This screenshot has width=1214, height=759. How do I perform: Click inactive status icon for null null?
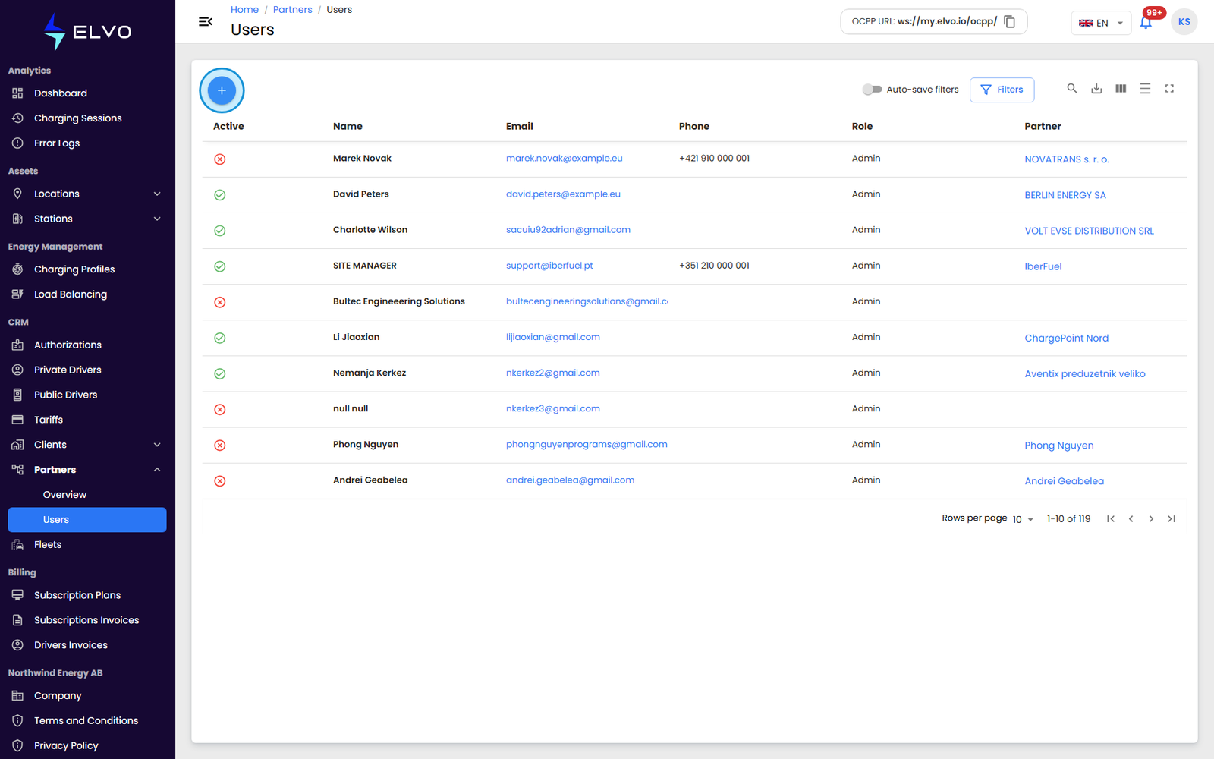220,409
